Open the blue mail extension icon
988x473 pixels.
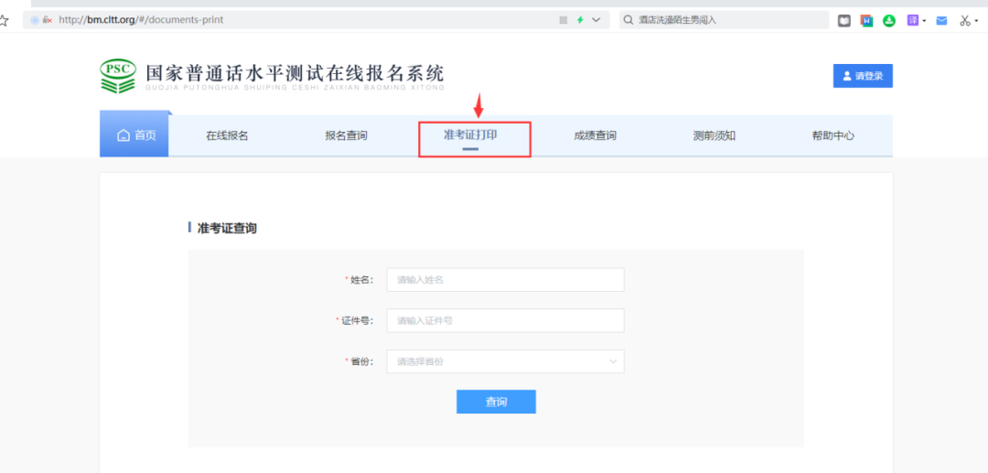coord(942,21)
